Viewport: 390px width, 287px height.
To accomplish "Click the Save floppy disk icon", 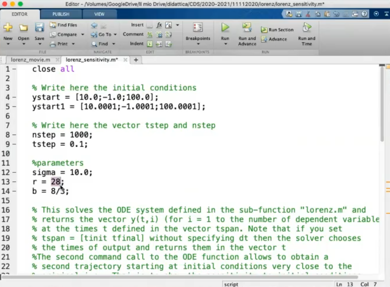I will (39, 28).
